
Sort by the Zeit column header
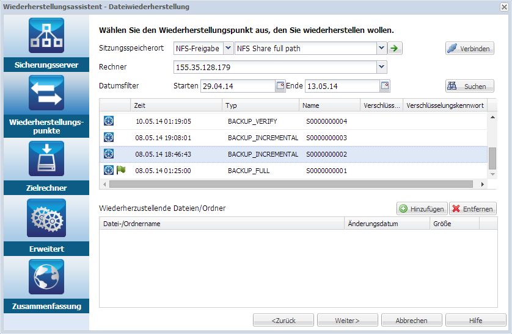(x=177, y=105)
